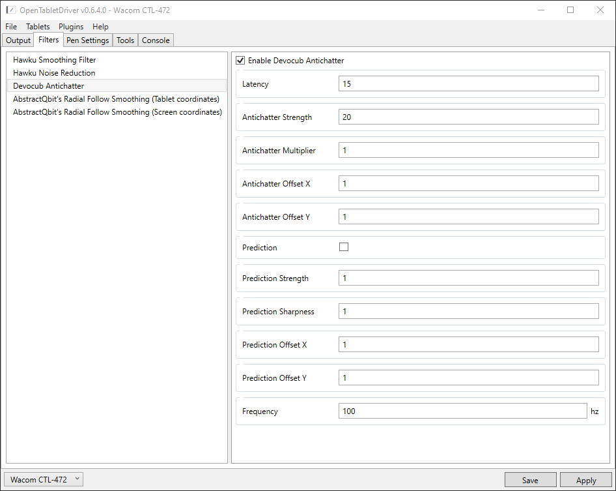Select Hawku Noise Reduction filter
Screen dimensions: 616x491
[54, 73]
